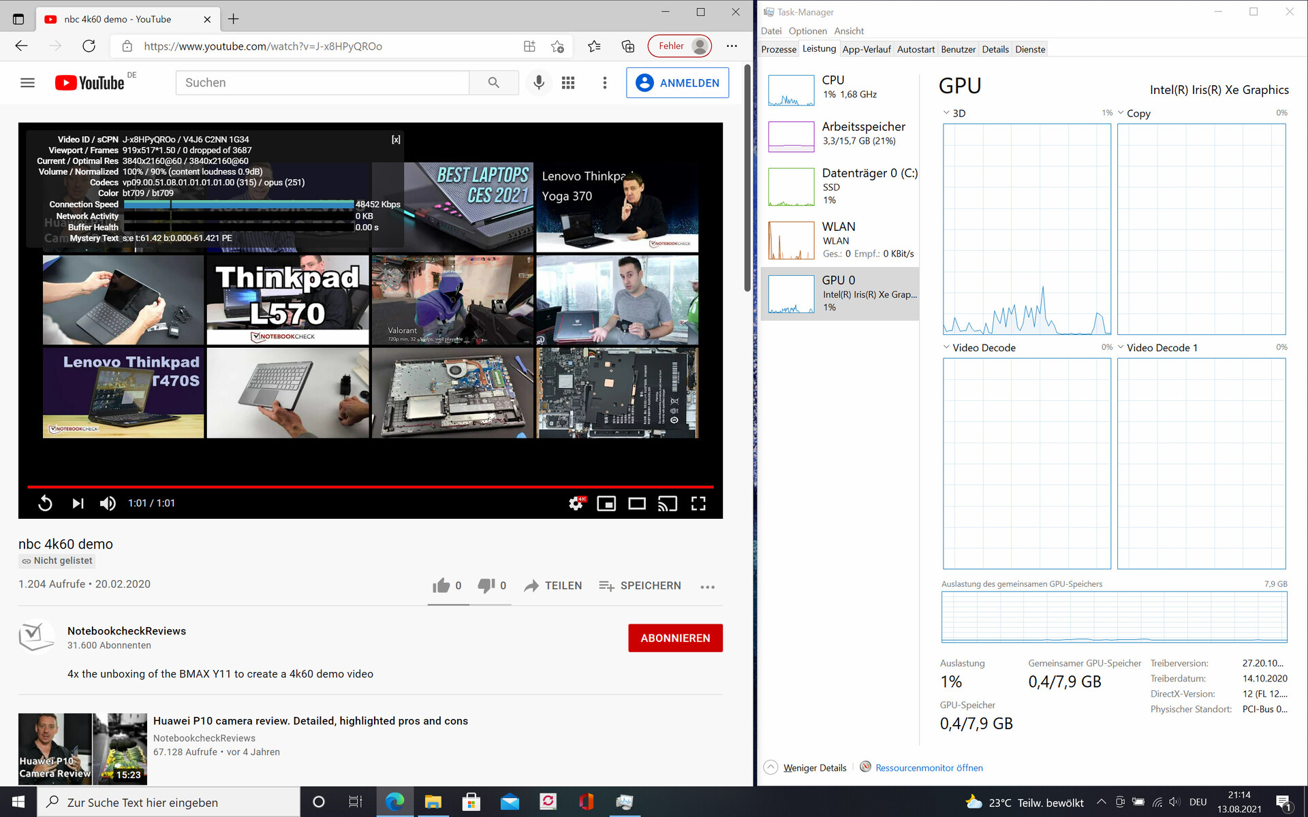The image size is (1308, 817).
Task: Switch to the Prozesse tab
Action: click(778, 49)
